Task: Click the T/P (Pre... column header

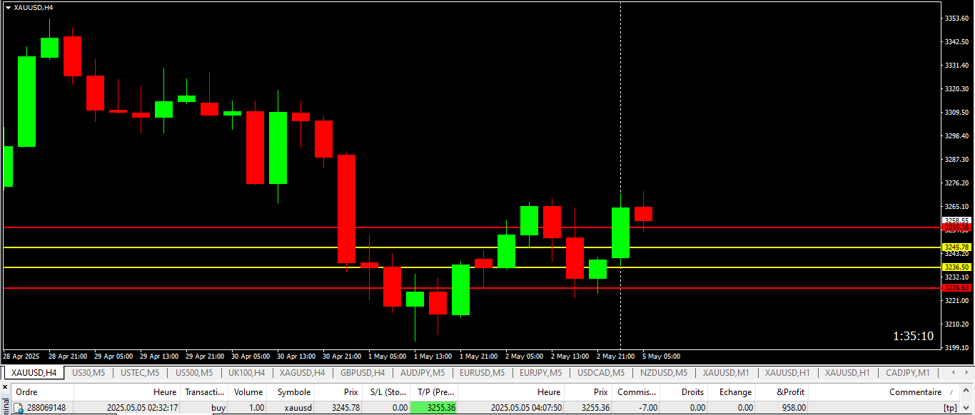Action: (x=433, y=392)
